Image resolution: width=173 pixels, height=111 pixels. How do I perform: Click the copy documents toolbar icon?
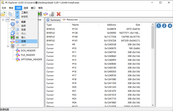[10, 14]
